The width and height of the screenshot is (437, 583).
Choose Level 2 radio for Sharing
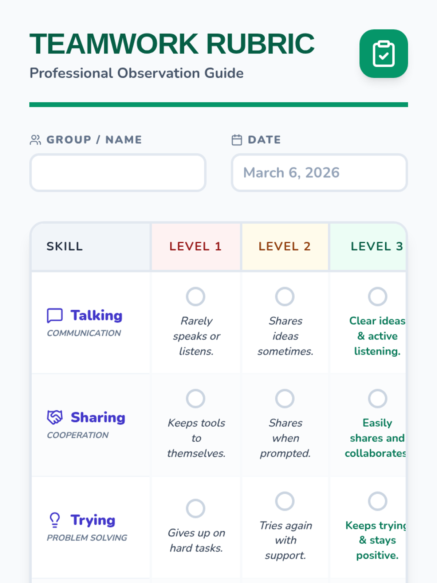[285, 399]
